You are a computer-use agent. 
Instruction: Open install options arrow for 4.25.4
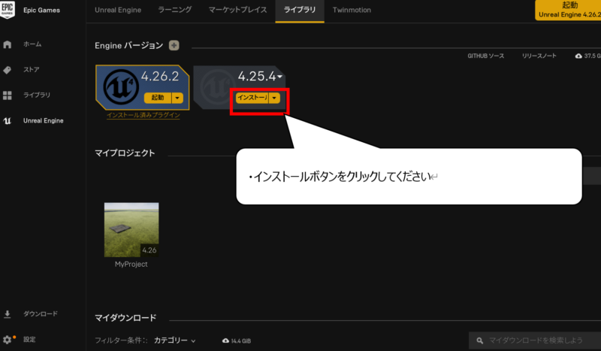tap(274, 98)
